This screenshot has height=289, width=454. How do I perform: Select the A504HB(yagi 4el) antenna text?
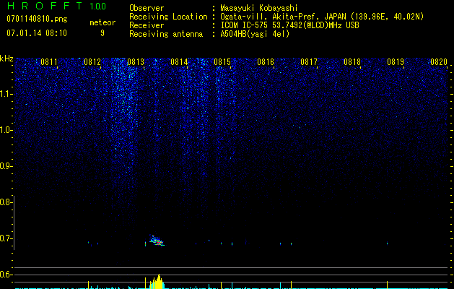(x=255, y=34)
